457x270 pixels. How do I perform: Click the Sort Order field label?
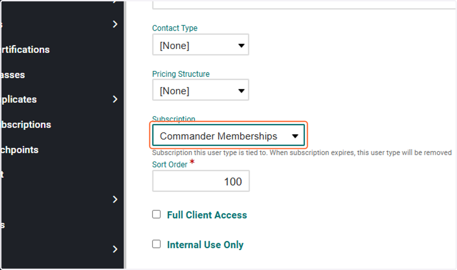tap(170, 165)
